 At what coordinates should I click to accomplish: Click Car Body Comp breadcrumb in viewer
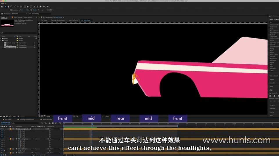pyautogui.click(x=86, y=20)
